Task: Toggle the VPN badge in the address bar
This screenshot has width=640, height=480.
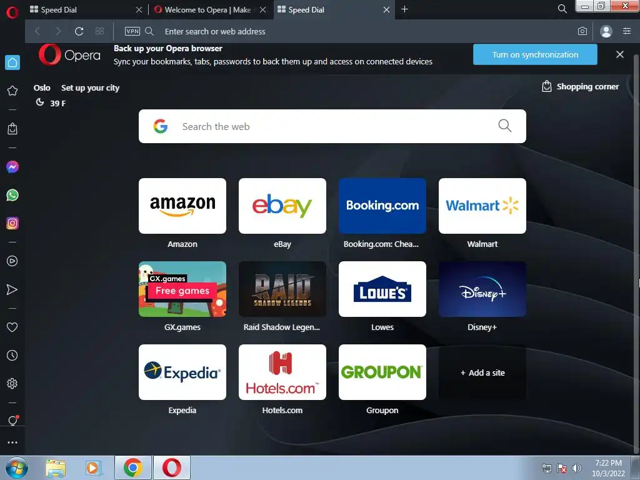Action: pyautogui.click(x=132, y=31)
